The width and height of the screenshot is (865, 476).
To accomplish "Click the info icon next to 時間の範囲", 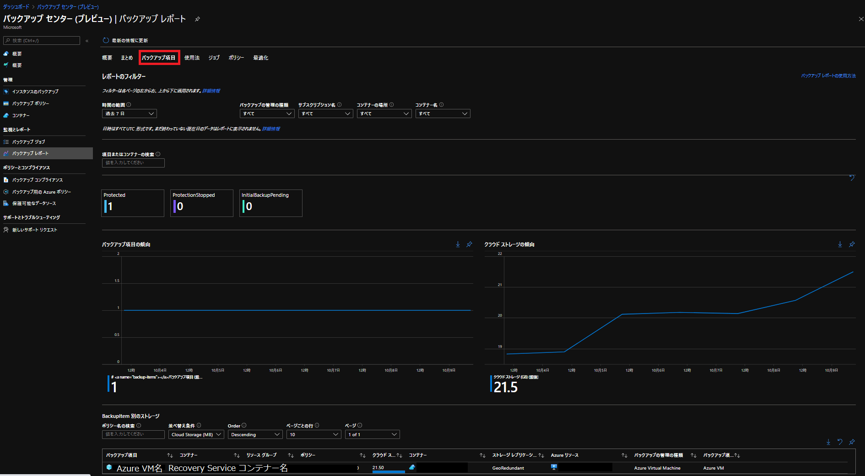I will [x=129, y=105].
